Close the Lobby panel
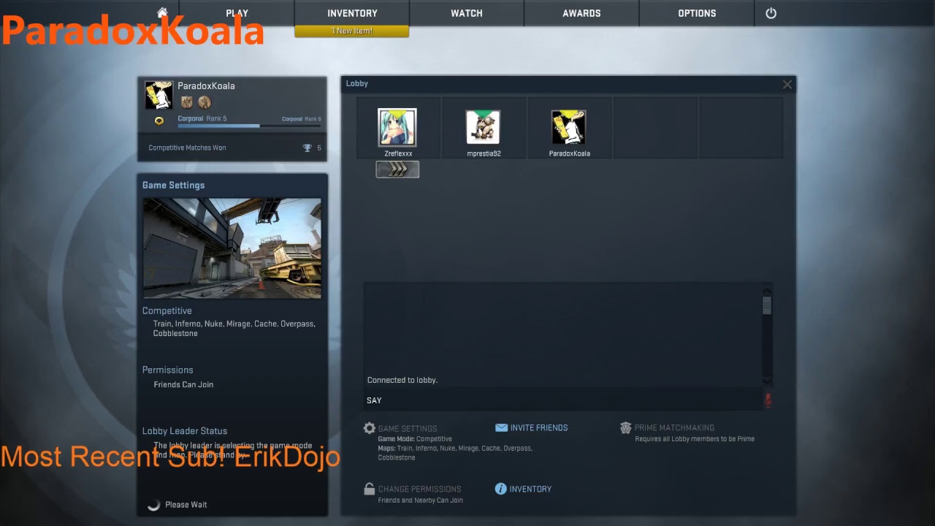This screenshot has width=935, height=526. (x=787, y=85)
